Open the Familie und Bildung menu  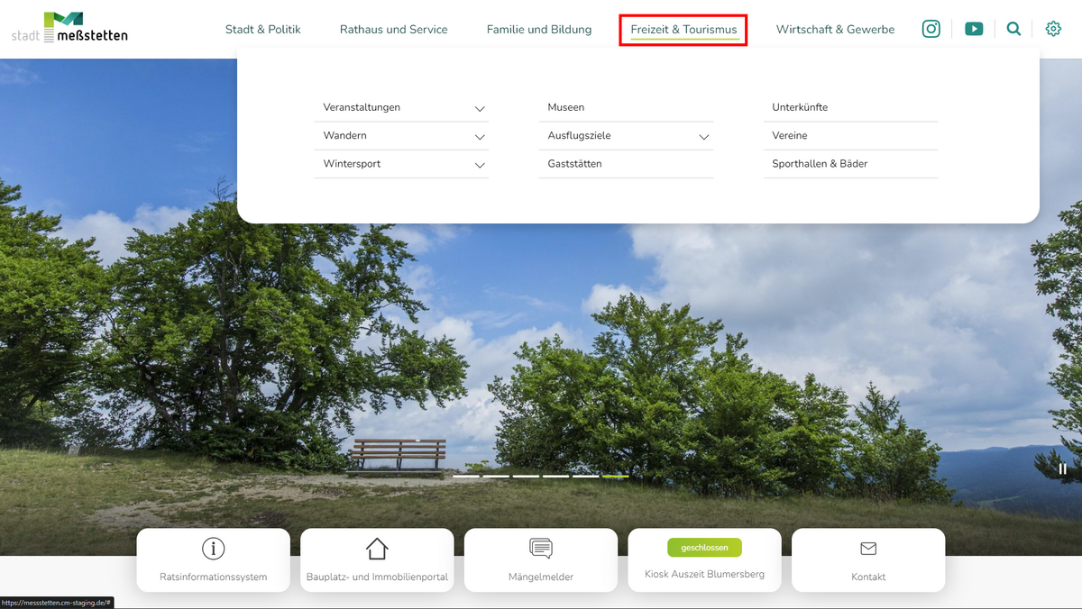539,30
